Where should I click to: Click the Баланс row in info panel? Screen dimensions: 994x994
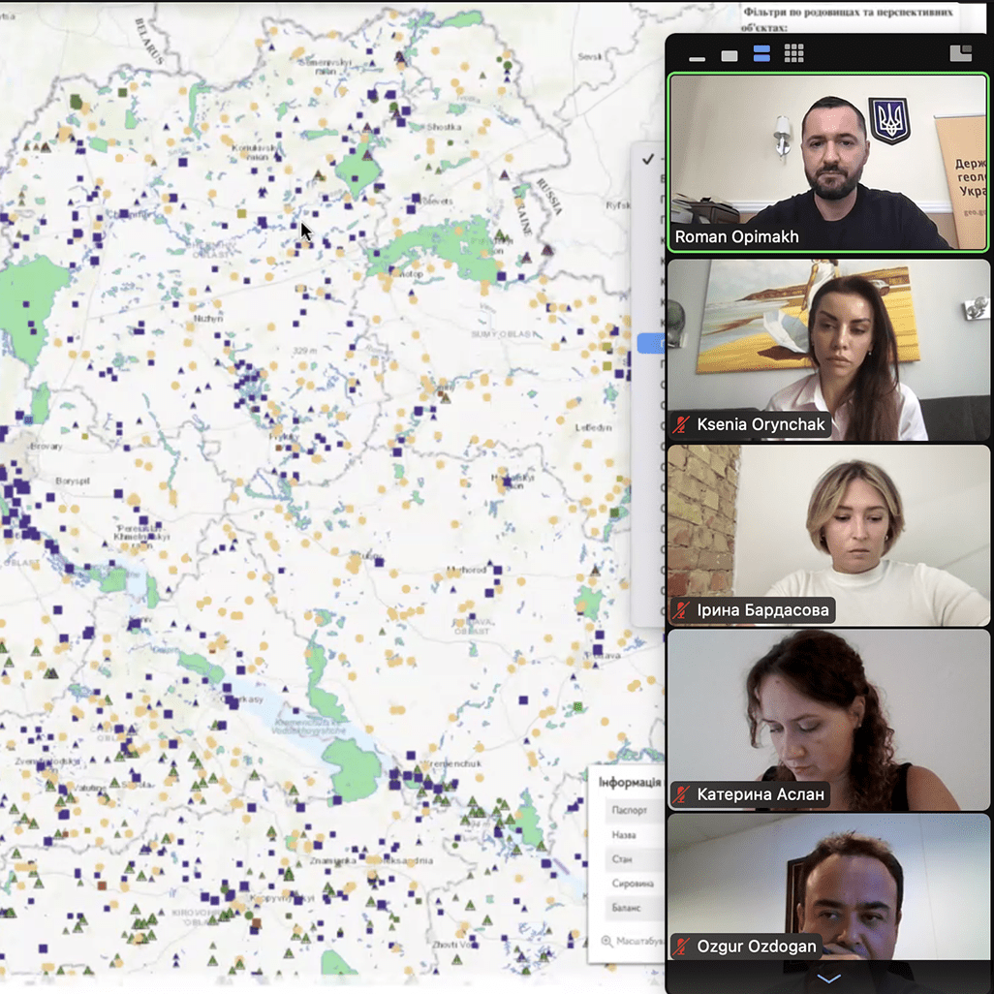(634, 908)
